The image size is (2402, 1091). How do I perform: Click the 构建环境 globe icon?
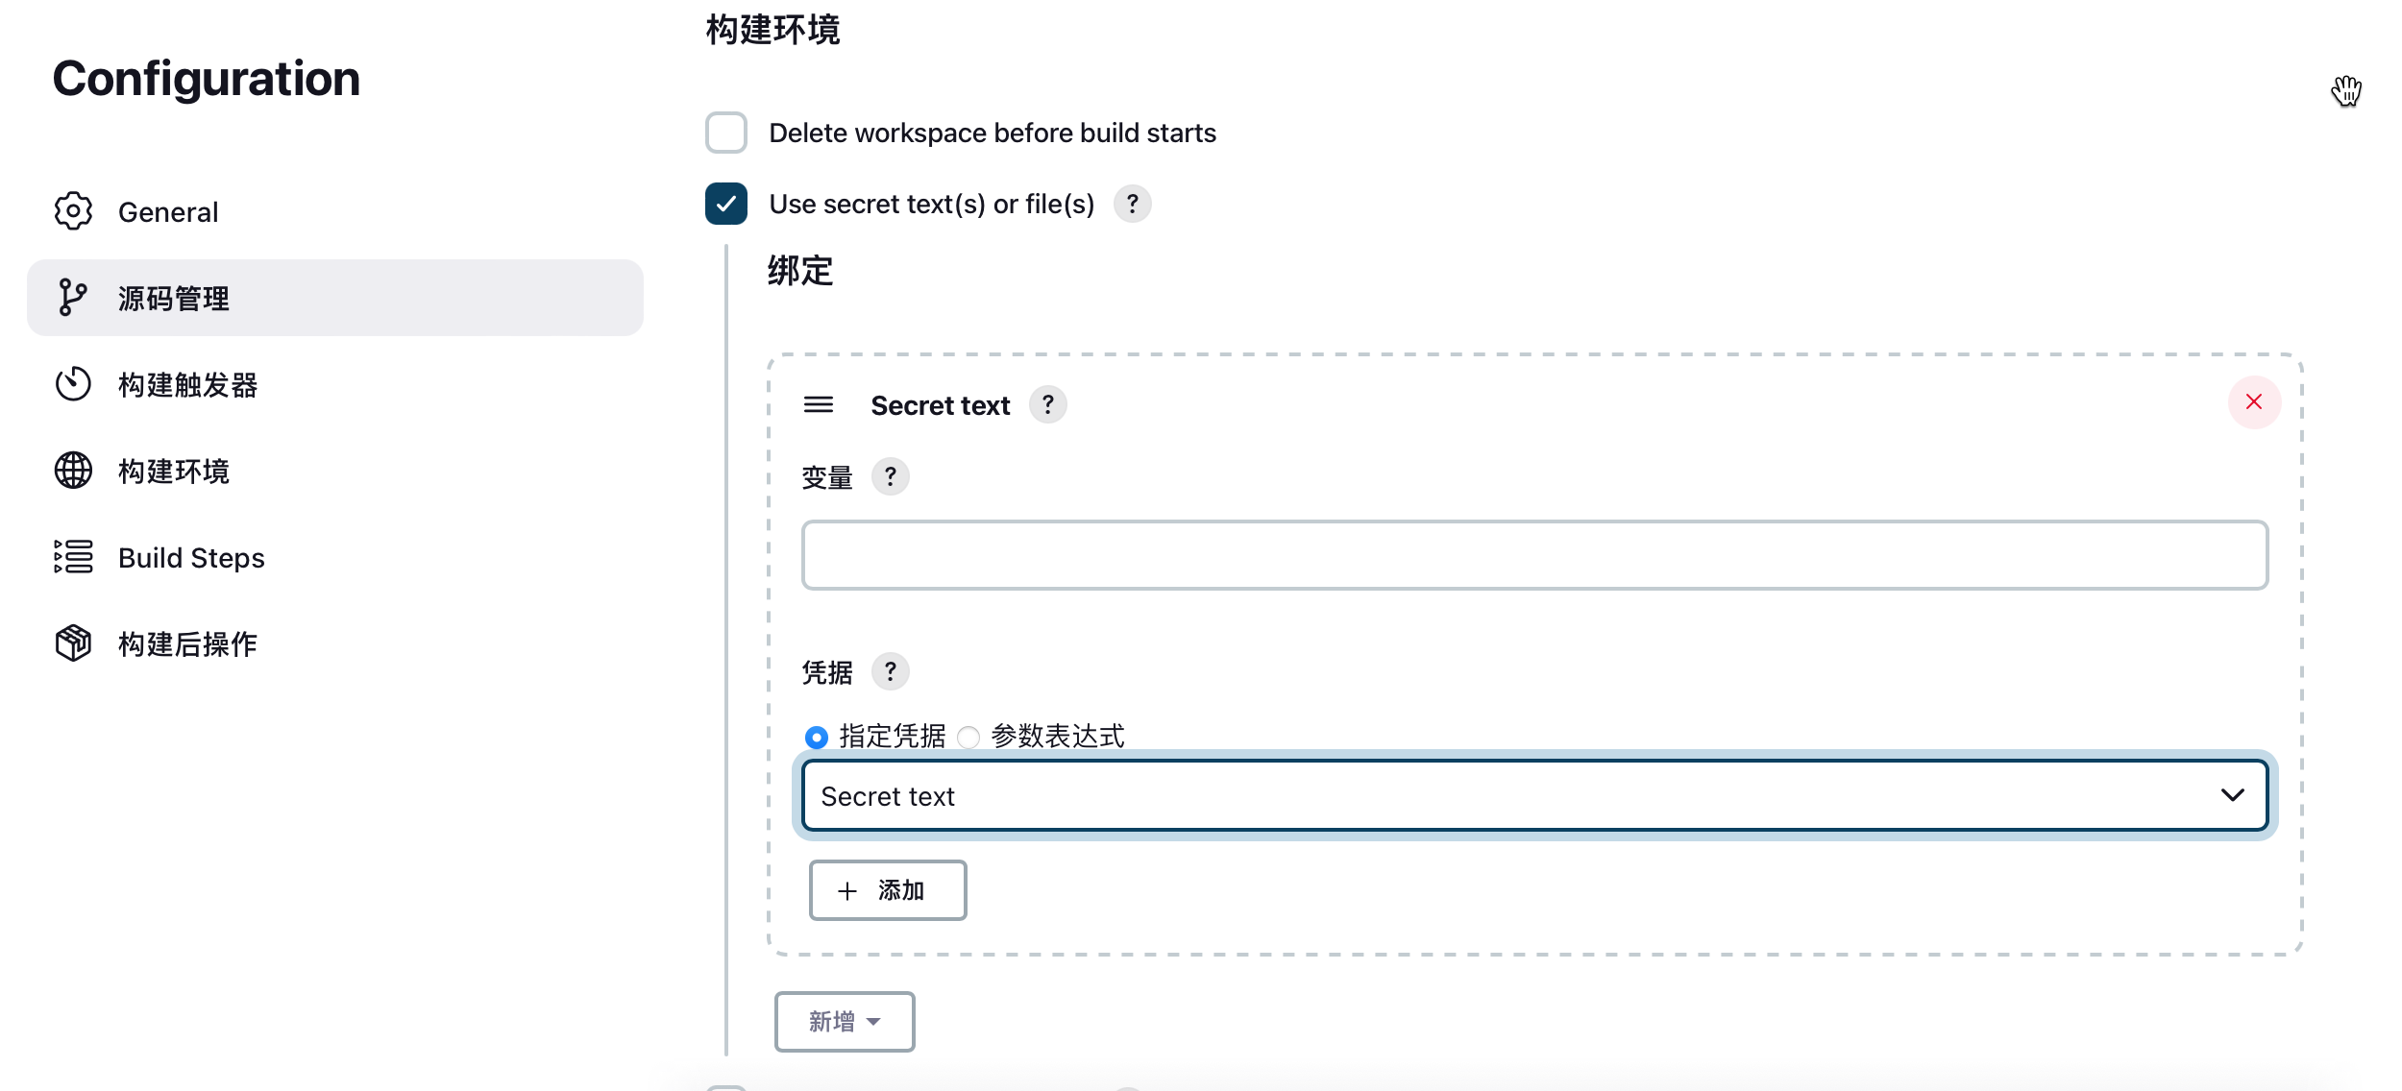pyautogui.click(x=73, y=471)
